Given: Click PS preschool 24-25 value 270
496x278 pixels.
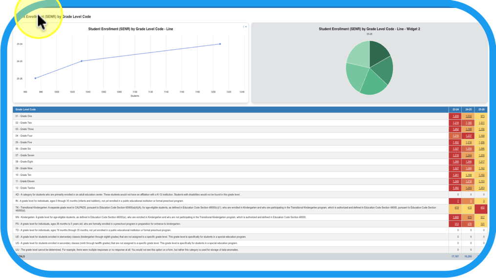Looking at the screenshot, I should tap(469, 224).
